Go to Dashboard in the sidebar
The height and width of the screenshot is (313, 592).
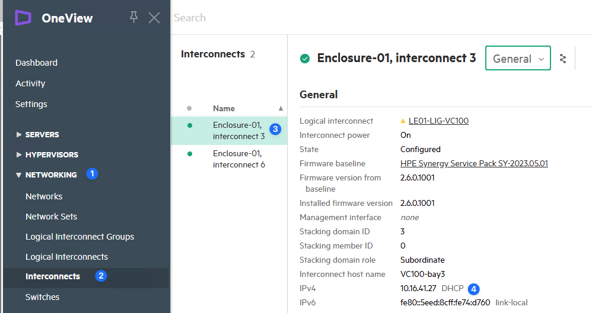click(x=36, y=63)
